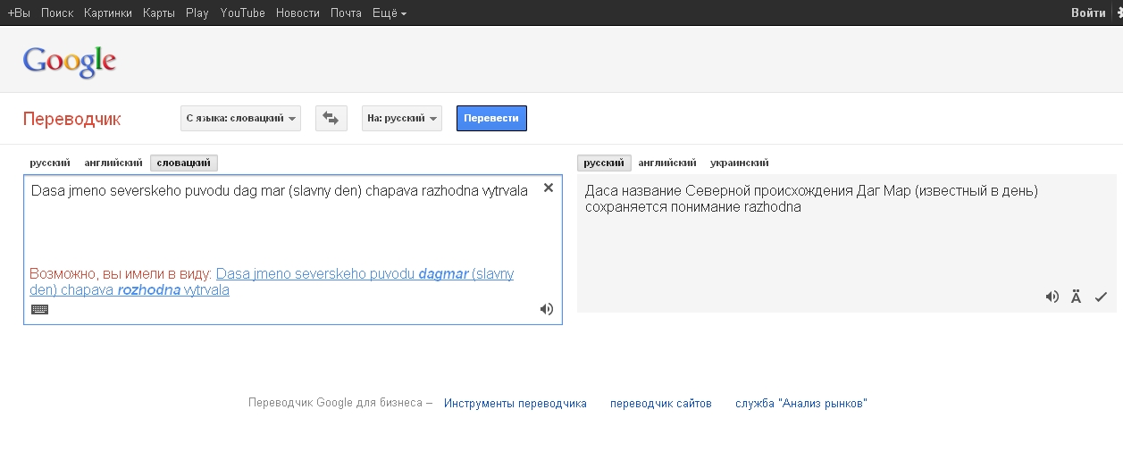Open YouTube in top bar

(x=243, y=13)
